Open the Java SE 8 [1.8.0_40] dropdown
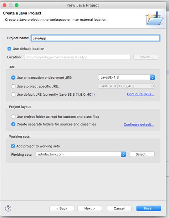Image resolution: width=169 pixels, height=218 pixels. tap(127, 86)
